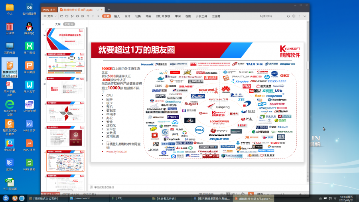Click the Redo arrow icon
The image size is (359, 202).
click(93, 16)
